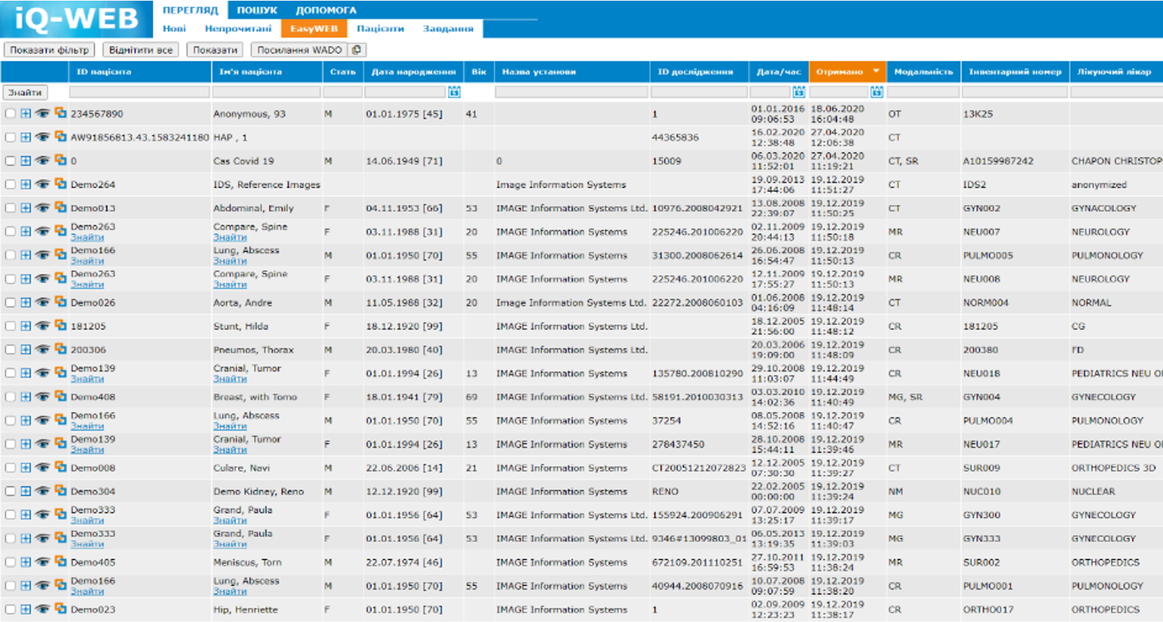The height and width of the screenshot is (622, 1163).
Task: Expand the Demo013 row with plus
Action: click(26, 208)
